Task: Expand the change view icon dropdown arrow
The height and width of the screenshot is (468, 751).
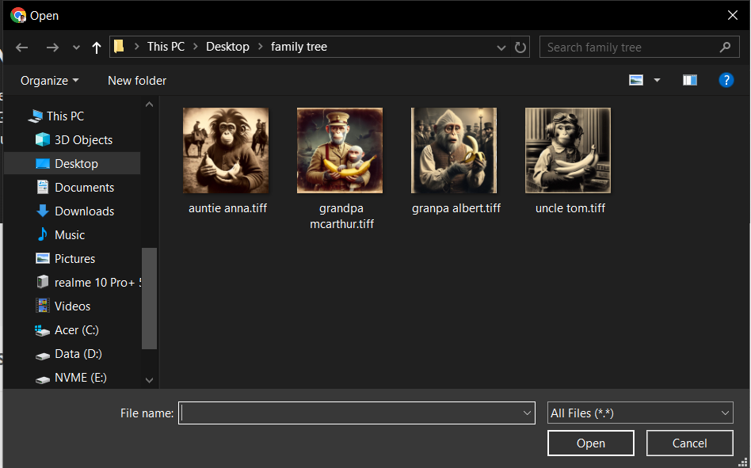Action: tap(657, 80)
